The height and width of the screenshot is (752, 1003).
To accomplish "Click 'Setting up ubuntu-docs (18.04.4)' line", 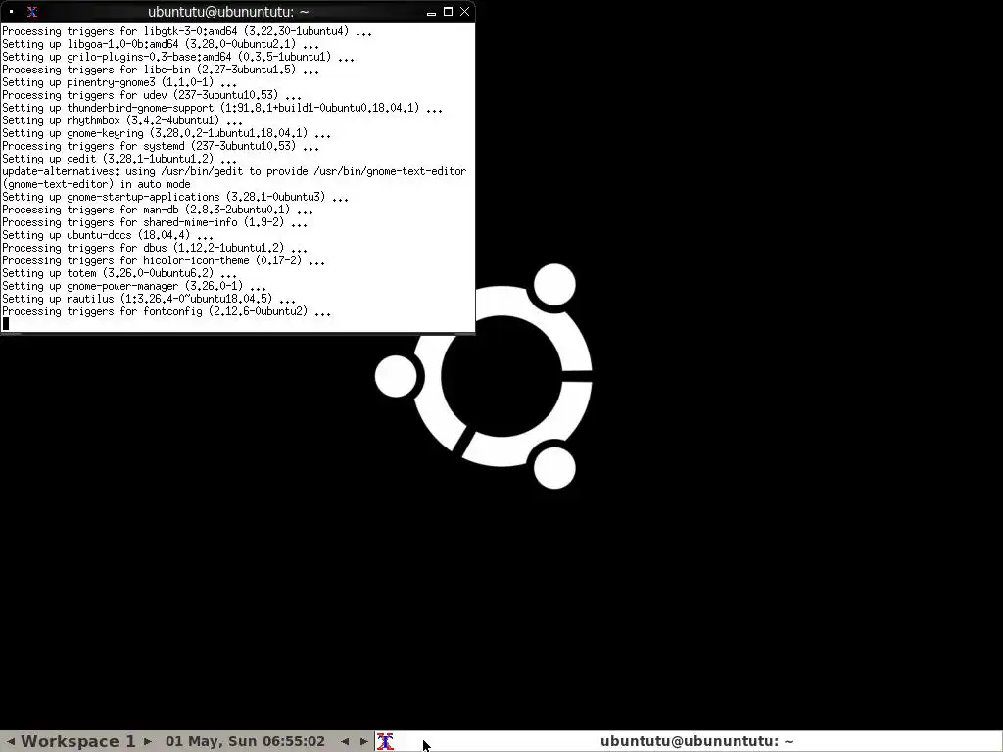I will 108,235.
